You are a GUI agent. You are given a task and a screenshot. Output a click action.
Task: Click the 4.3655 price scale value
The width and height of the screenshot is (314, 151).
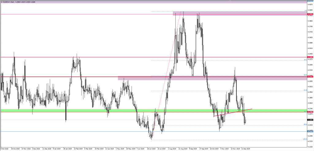pos(310,37)
